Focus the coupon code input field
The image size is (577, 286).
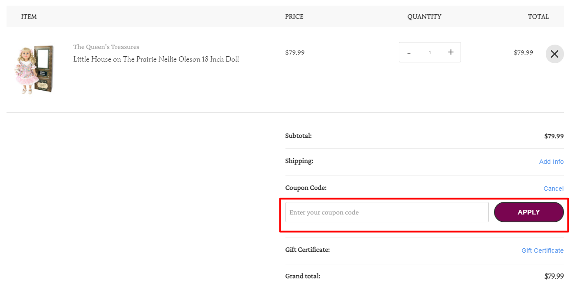click(387, 212)
